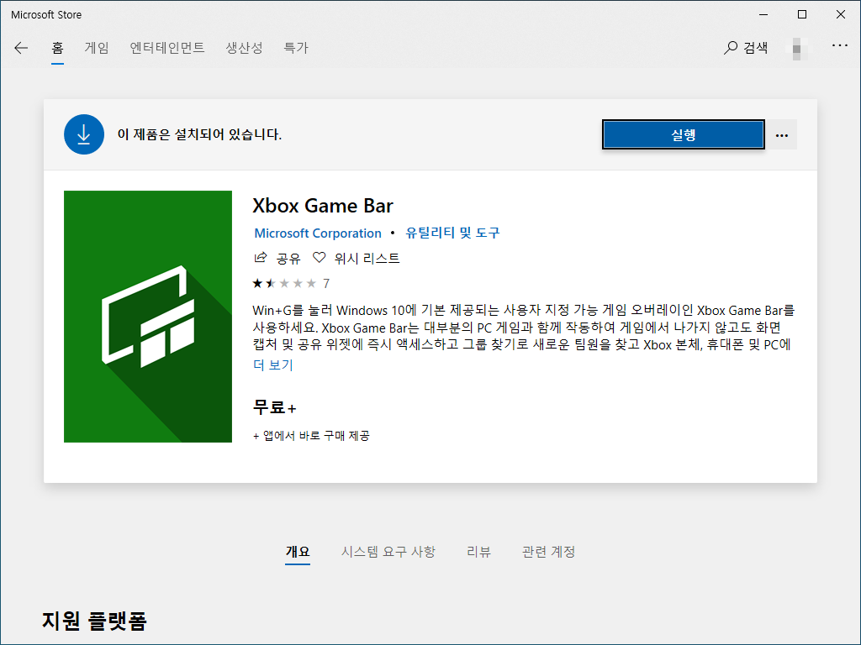861x645 pixels.
Task: Open the 유틸리티 및 도구 category link
Action: 452,233
